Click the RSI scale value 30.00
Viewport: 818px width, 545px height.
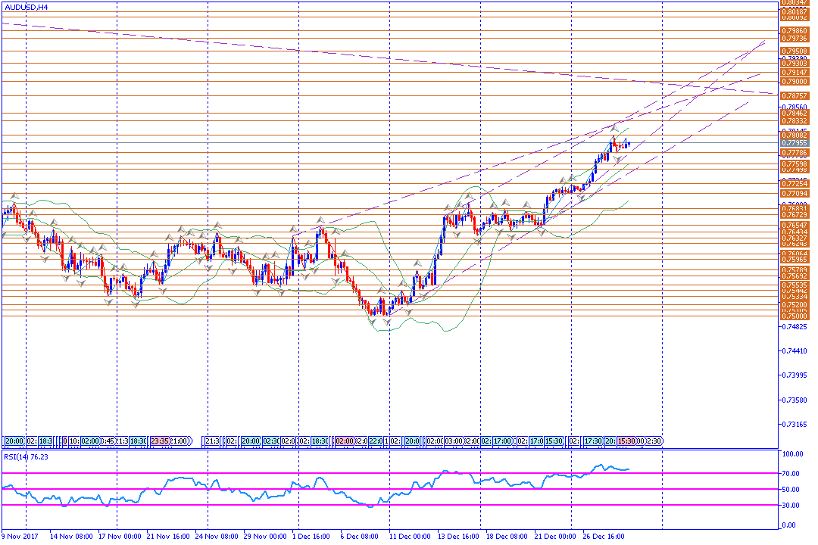(x=791, y=506)
